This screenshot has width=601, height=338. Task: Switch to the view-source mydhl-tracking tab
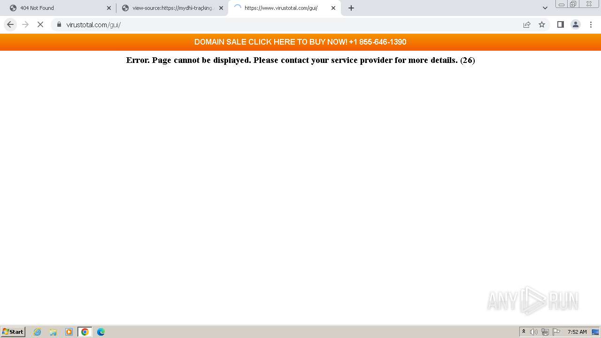172,8
